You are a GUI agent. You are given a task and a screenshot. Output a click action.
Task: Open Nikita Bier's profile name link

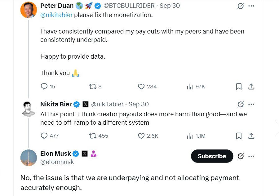point(56,104)
